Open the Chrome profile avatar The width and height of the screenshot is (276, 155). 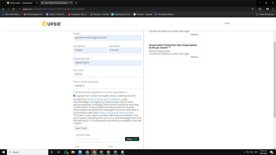[267, 9]
